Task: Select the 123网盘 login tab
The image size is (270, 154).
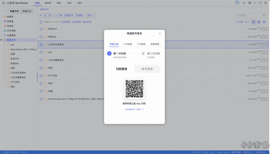Action: [x=127, y=44]
